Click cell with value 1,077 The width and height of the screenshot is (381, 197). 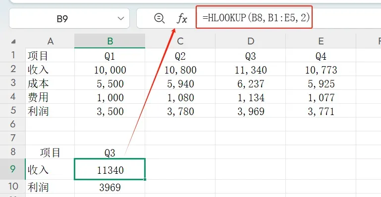click(321, 97)
